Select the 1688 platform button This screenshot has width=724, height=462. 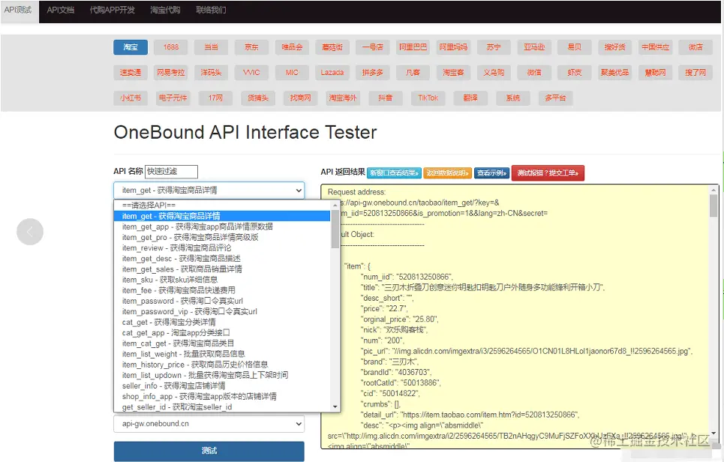tap(171, 47)
